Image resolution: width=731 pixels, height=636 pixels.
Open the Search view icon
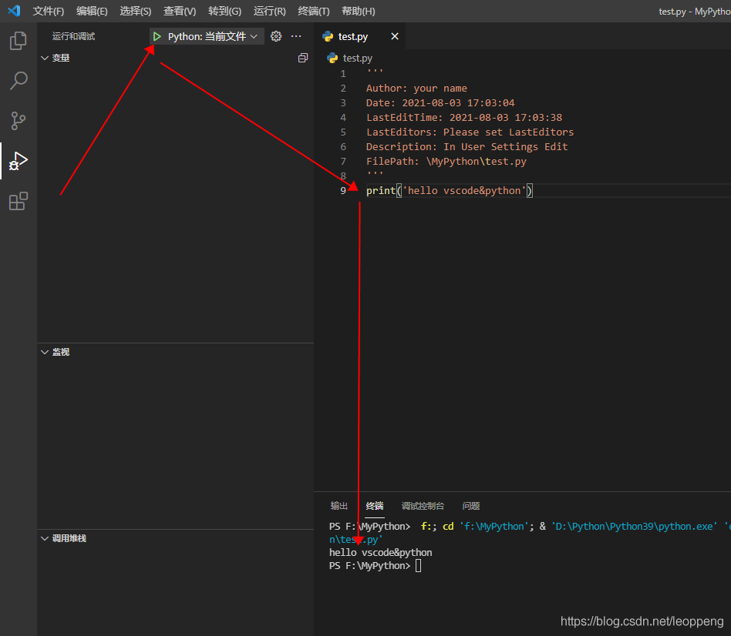(x=19, y=81)
